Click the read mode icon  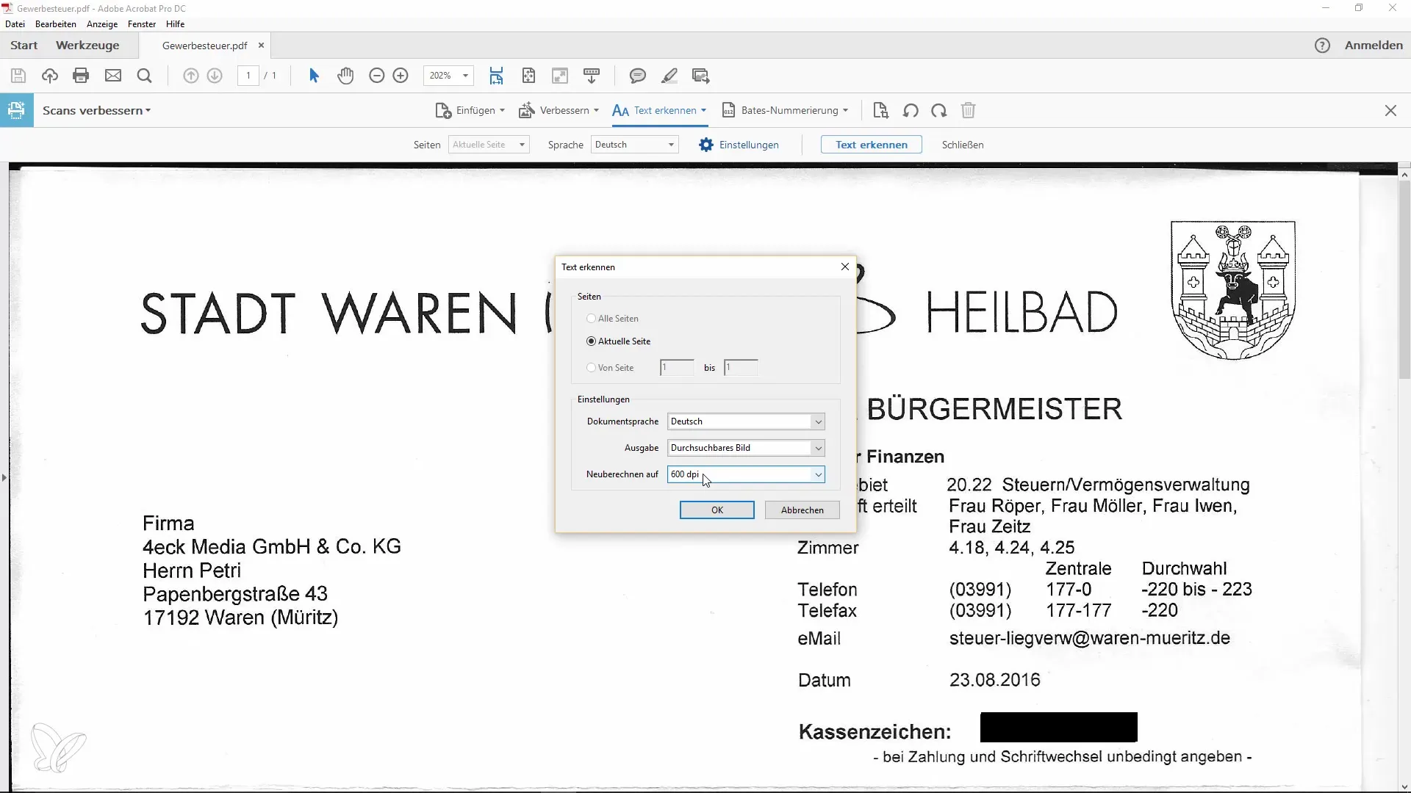(x=592, y=76)
